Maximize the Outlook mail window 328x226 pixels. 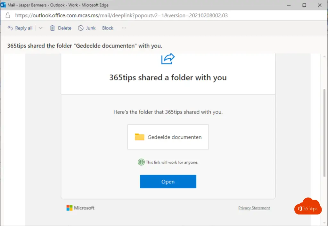[304, 5]
